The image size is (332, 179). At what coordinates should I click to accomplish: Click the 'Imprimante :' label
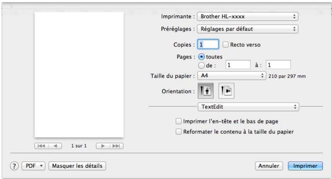(x=178, y=16)
